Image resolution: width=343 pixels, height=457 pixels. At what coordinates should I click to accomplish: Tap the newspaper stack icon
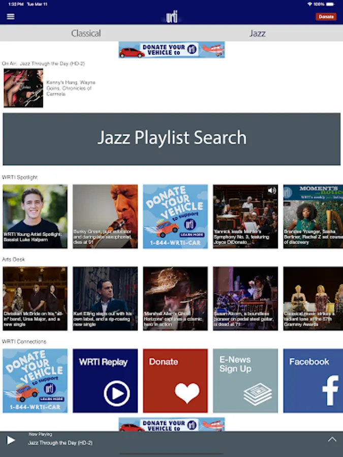(x=258, y=394)
